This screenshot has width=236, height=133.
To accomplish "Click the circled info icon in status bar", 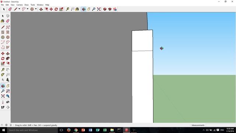I will [6, 125].
